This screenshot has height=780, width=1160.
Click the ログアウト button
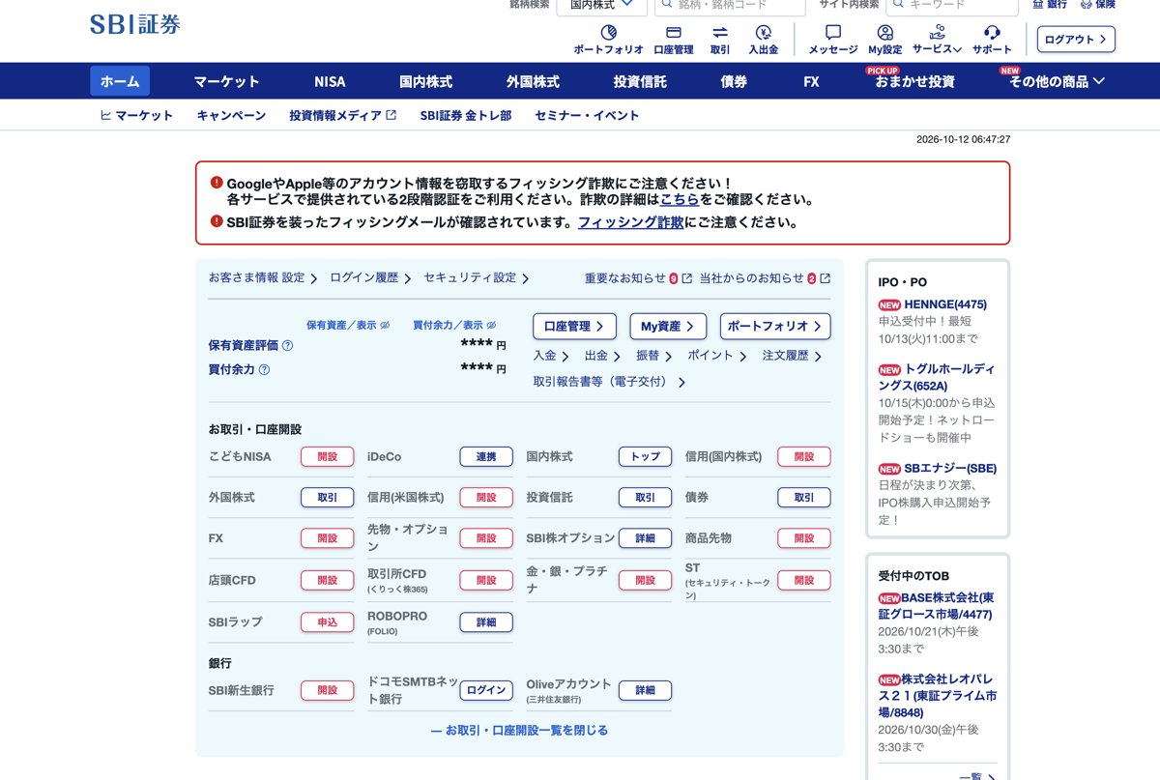pos(1076,40)
